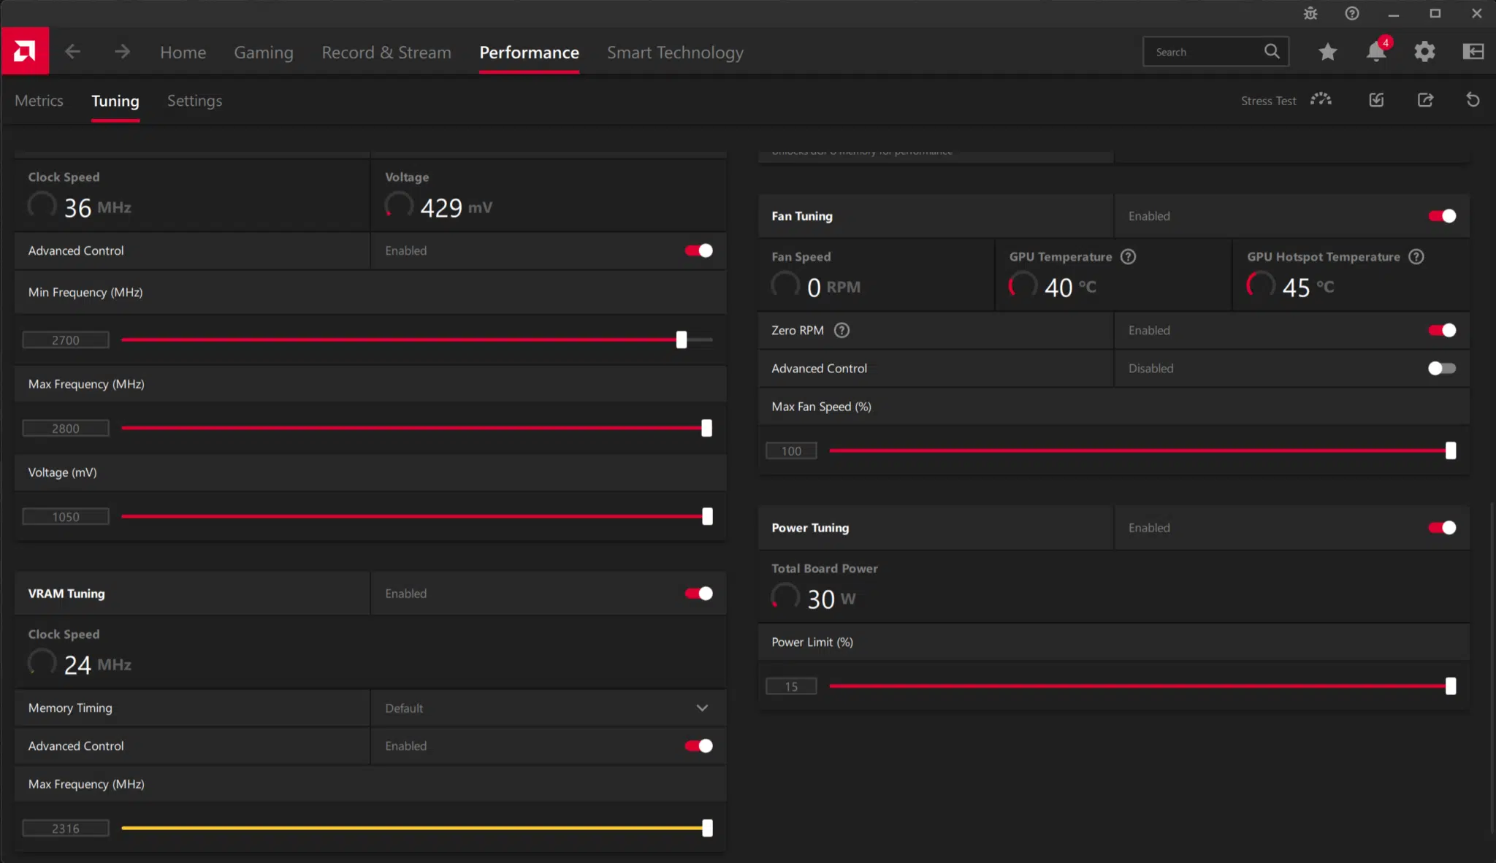Click the 'Power Tuning' heading
Image resolution: width=1496 pixels, height=863 pixels.
pos(810,528)
